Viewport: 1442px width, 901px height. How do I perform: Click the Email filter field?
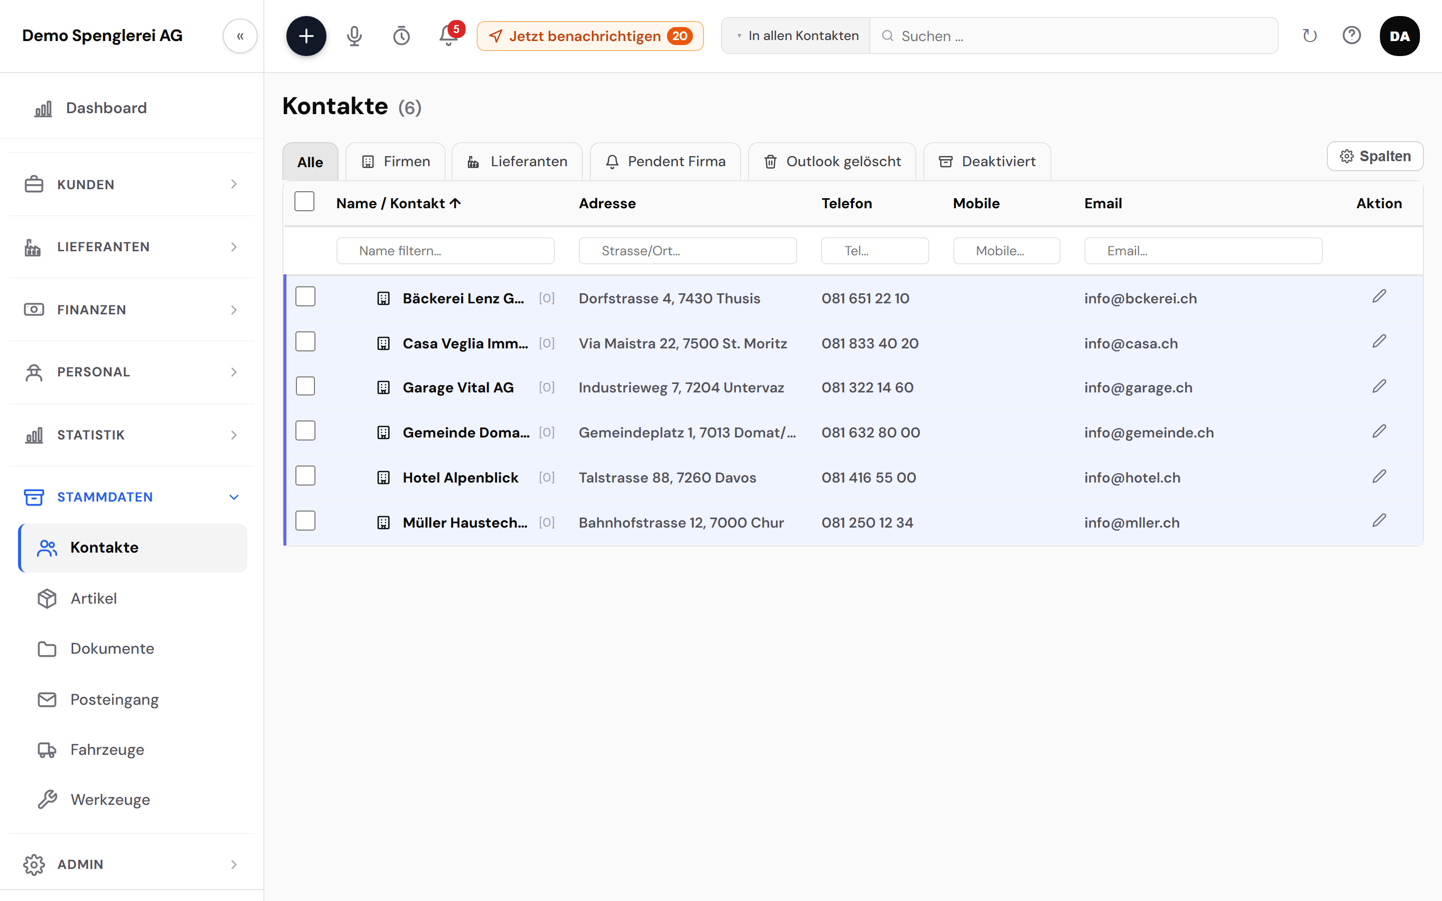[1203, 251]
